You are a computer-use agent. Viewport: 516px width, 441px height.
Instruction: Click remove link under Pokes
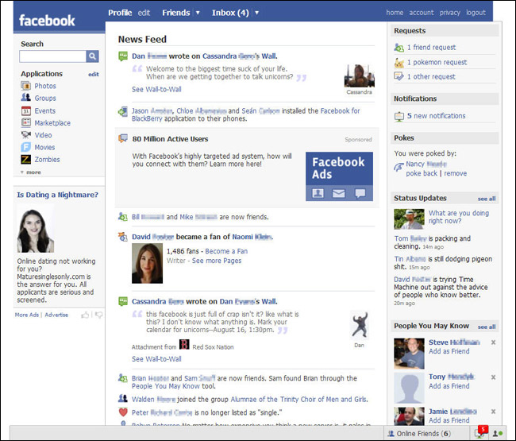[x=456, y=173]
